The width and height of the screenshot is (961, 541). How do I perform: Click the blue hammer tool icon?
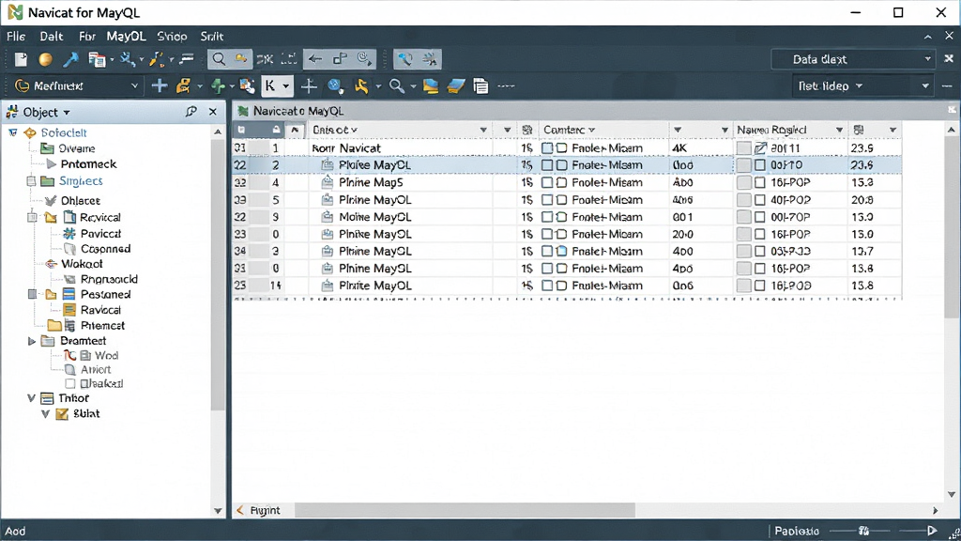70,59
